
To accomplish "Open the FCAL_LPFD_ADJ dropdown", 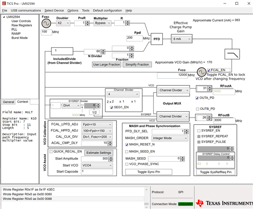I will point(97,125).
